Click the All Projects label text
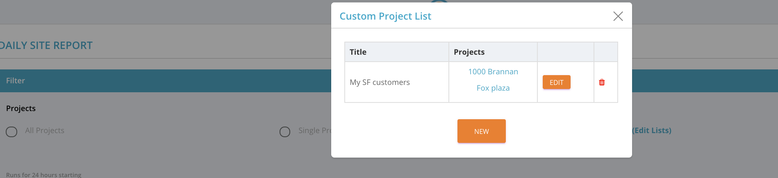This screenshot has height=178, width=778. (x=45, y=131)
